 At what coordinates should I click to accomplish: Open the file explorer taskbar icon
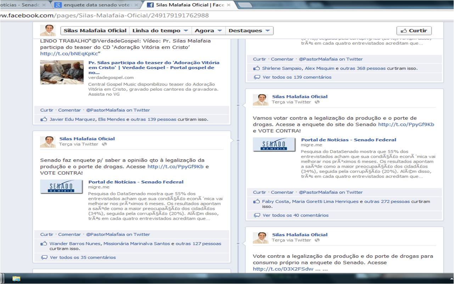[16, 279]
